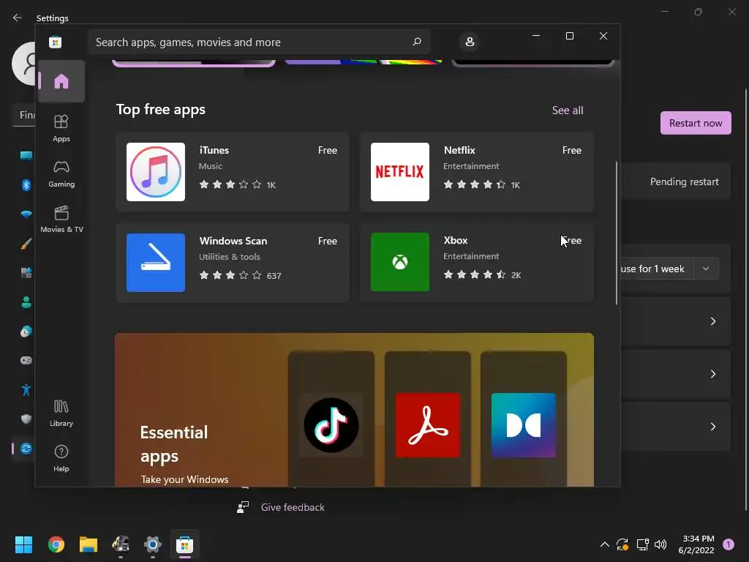749x562 pixels.
Task: Open the iTunes app icon
Action: click(156, 172)
